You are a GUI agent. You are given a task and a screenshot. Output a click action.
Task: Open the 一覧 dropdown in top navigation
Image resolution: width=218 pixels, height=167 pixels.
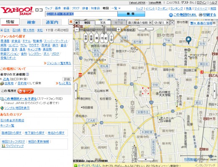click(116, 8)
